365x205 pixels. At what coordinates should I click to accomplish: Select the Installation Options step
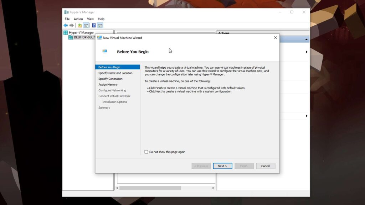[x=114, y=102]
